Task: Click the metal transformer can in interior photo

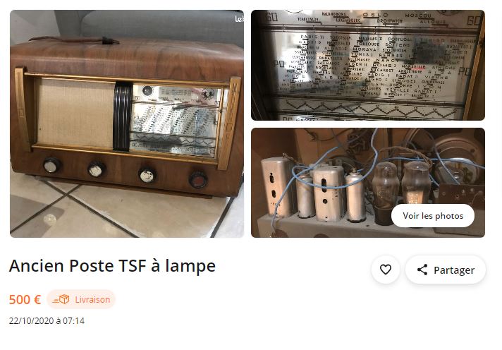Action: [276, 187]
